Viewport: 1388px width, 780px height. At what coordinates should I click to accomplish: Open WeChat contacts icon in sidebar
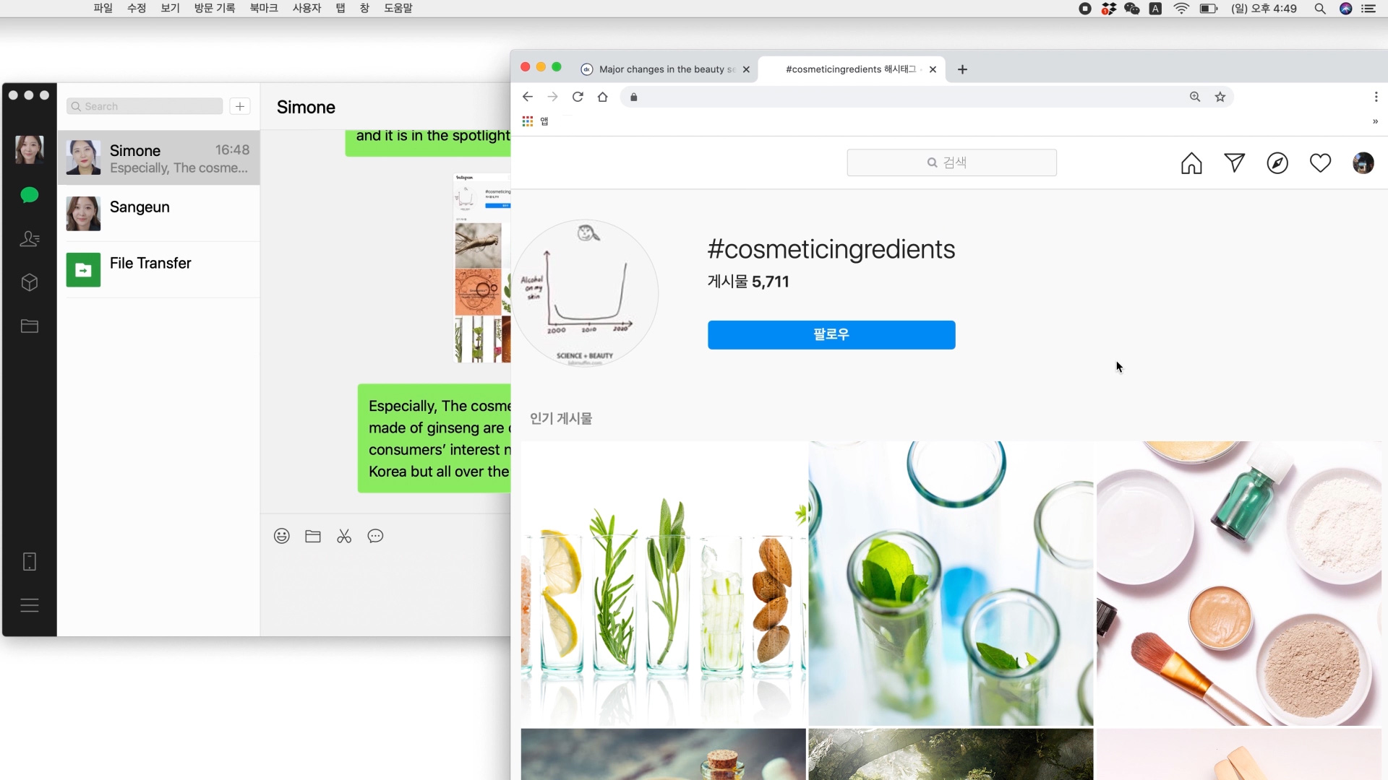click(x=30, y=239)
